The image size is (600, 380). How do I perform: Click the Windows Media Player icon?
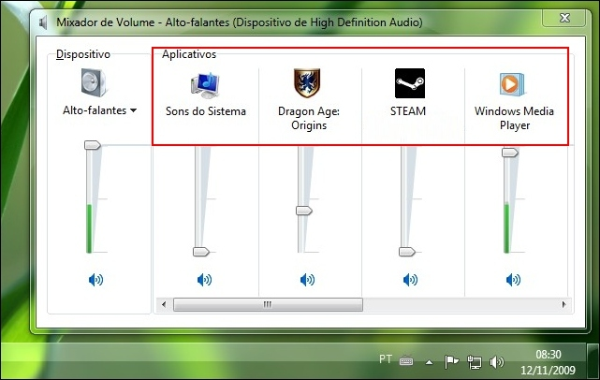pyautogui.click(x=512, y=84)
